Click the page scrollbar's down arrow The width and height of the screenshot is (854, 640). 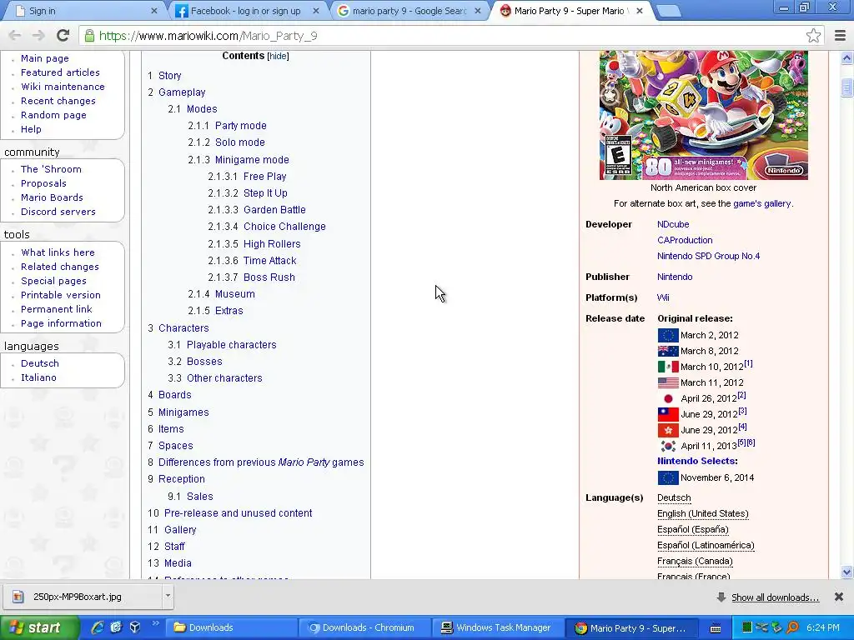[x=846, y=572]
